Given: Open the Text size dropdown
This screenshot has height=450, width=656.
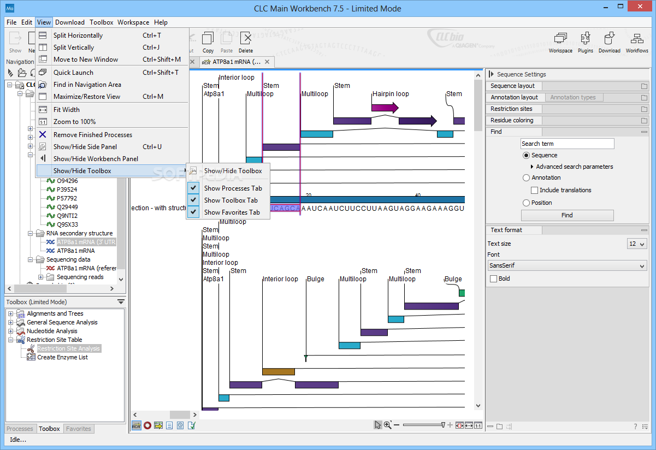Looking at the screenshot, I should [x=637, y=244].
